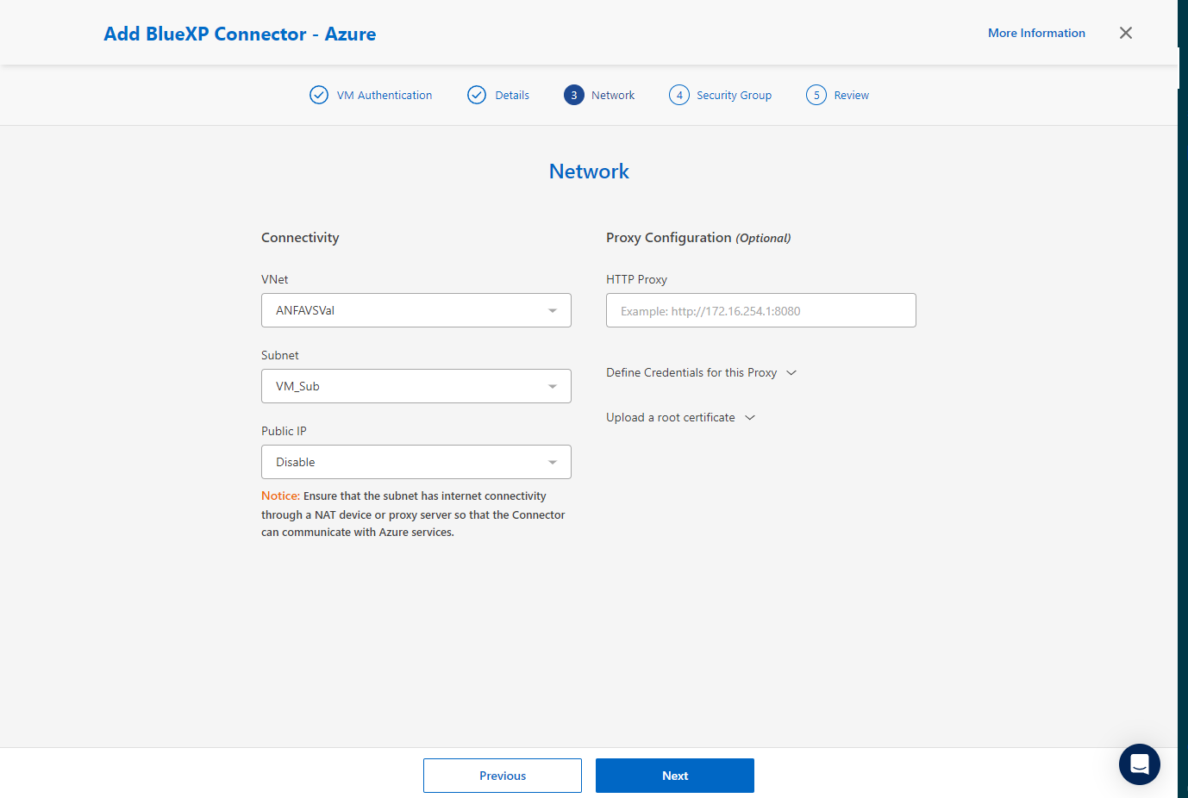
Task: Click the Details step checkmark icon
Action: 477,95
